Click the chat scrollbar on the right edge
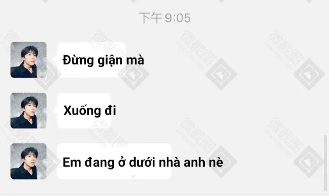The height and width of the screenshot is (196, 329). pos(325,163)
